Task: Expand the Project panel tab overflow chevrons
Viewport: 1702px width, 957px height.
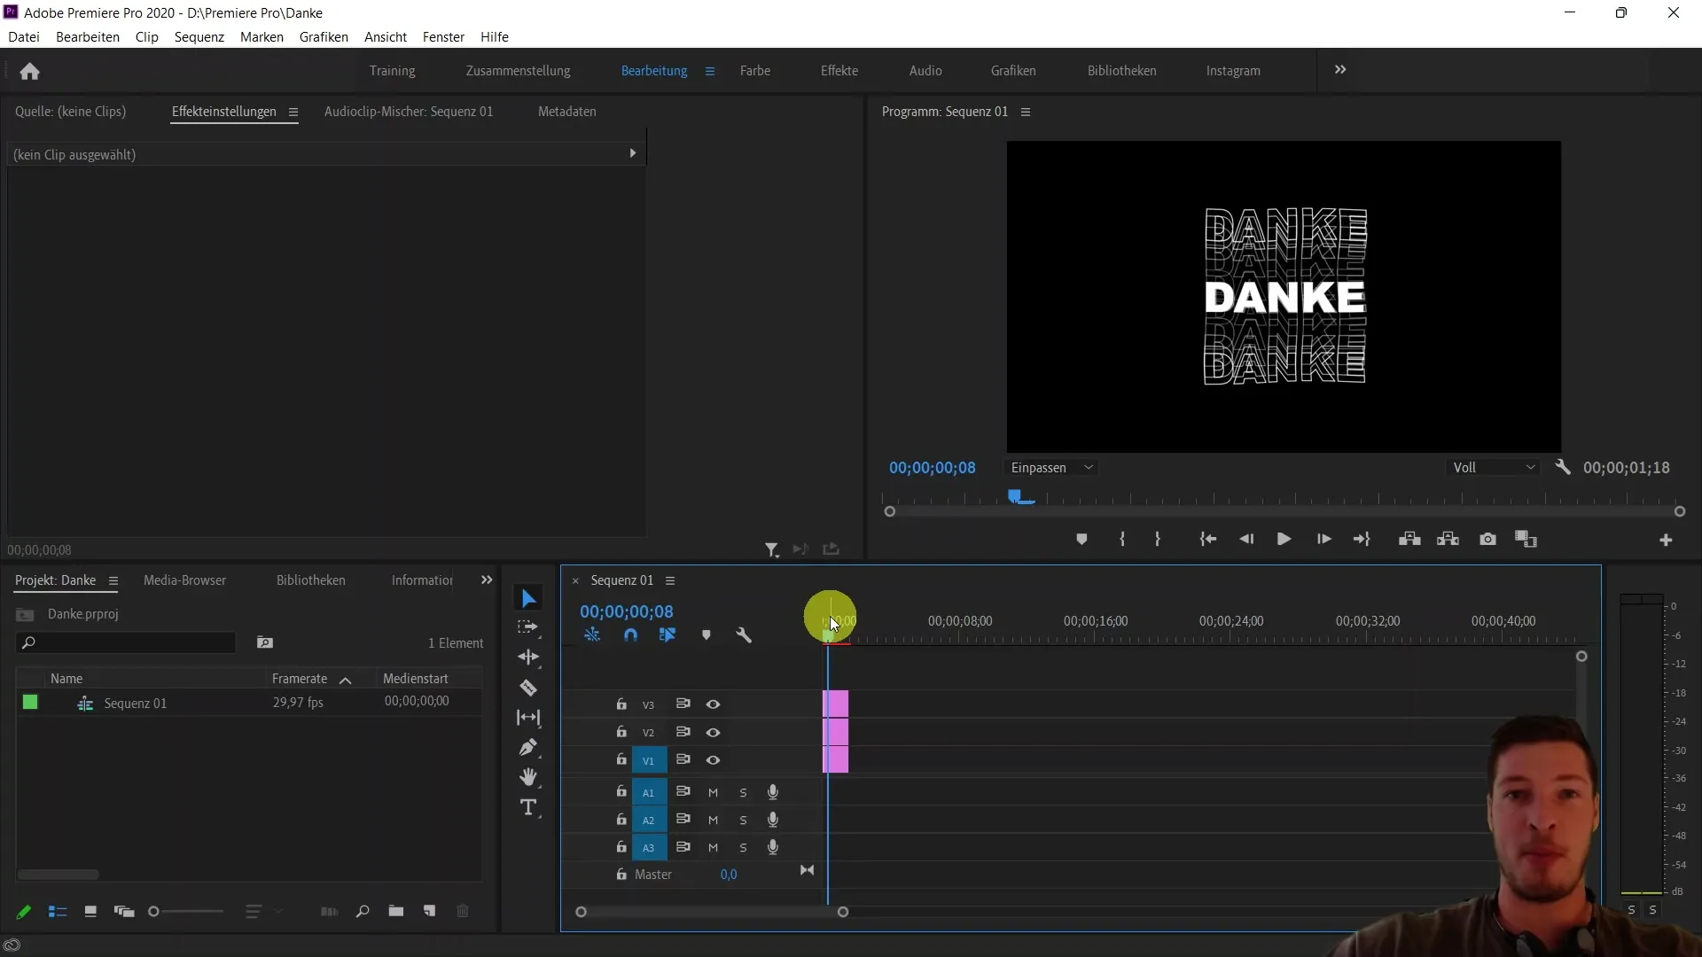Action: 487,580
